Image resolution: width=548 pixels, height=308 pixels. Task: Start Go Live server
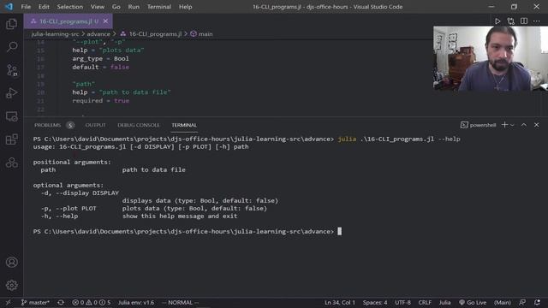[x=473, y=302]
